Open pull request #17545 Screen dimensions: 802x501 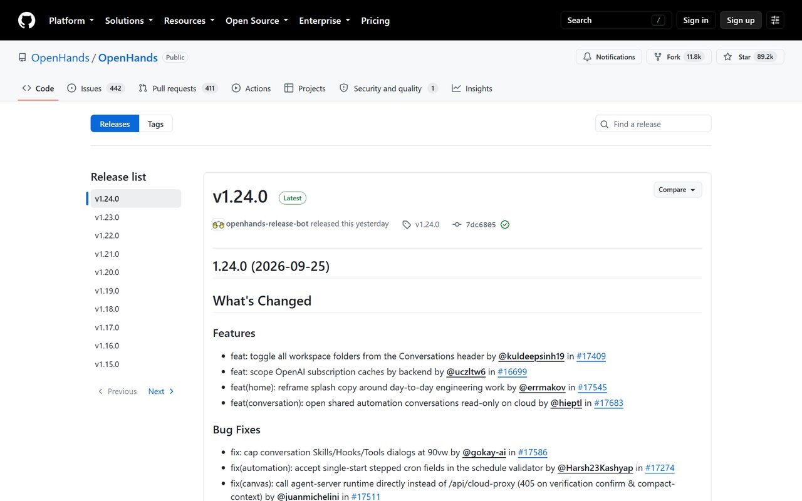click(592, 388)
